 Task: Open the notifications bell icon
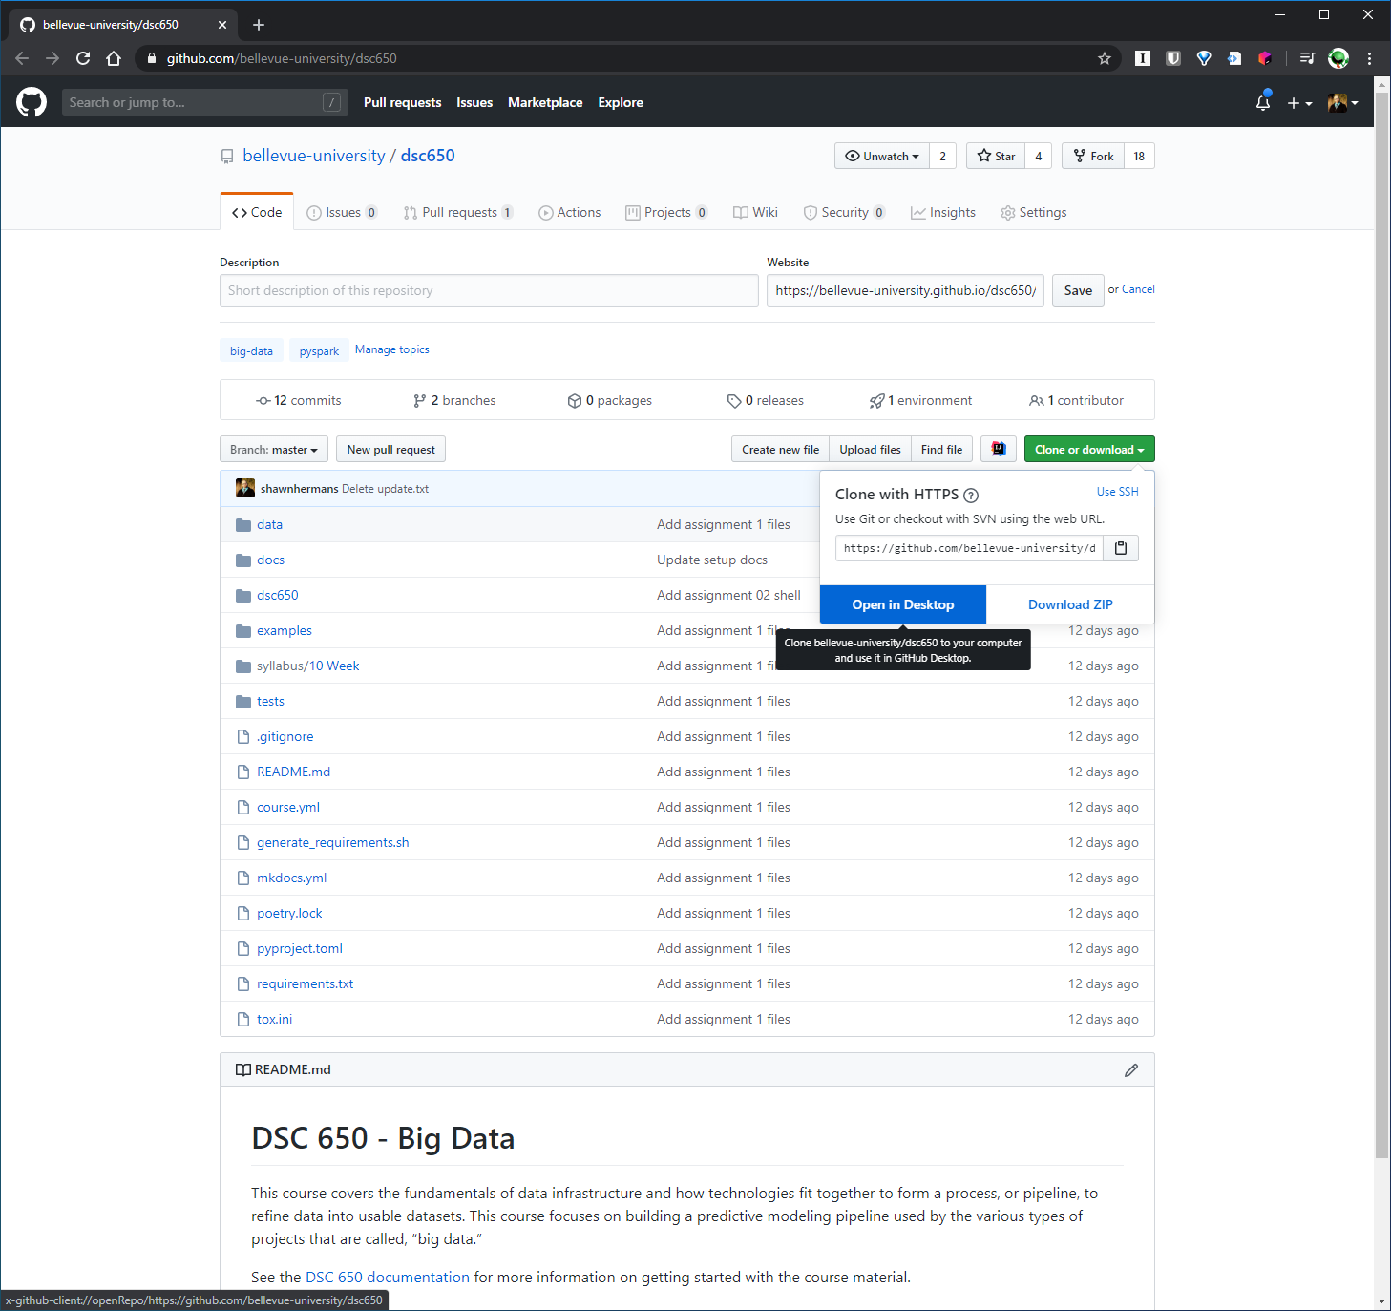[1263, 102]
